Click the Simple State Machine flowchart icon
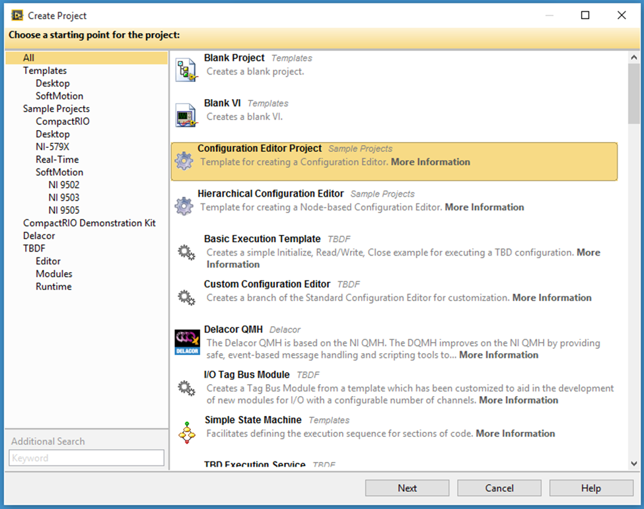 coord(187,432)
